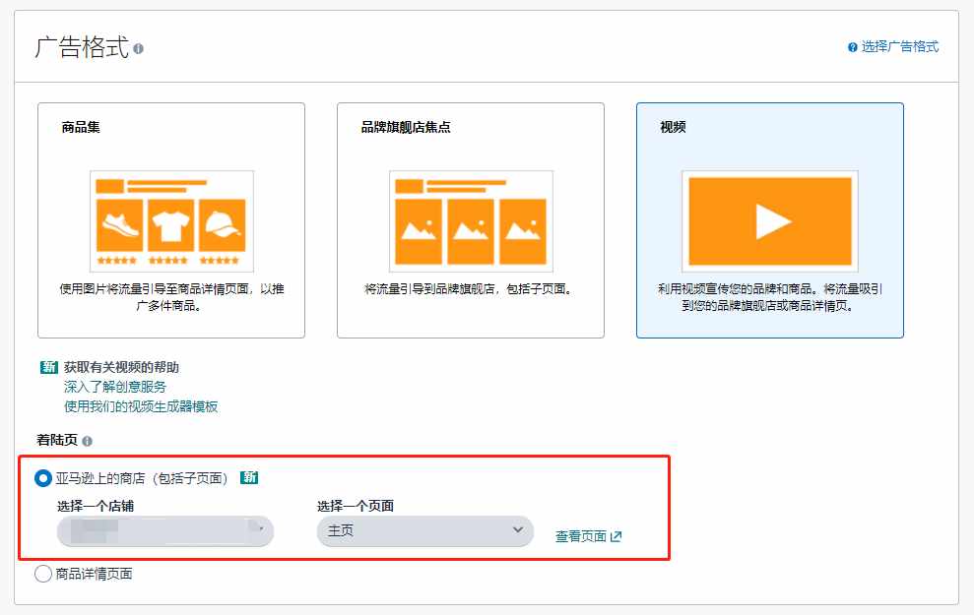The height and width of the screenshot is (615, 974).
Task: Select 亚马逊上的商店 radio button
Action: pyautogui.click(x=43, y=478)
